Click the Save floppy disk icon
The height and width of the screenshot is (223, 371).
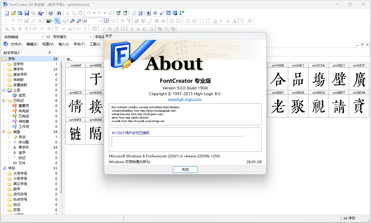pyautogui.click(x=27, y=13)
